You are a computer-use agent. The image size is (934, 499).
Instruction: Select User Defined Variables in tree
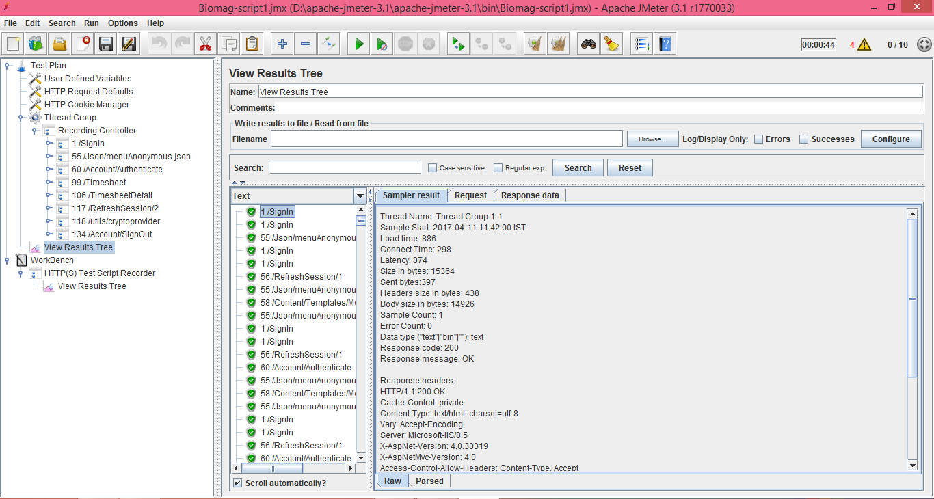pyautogui.click(x=88, y=79)
